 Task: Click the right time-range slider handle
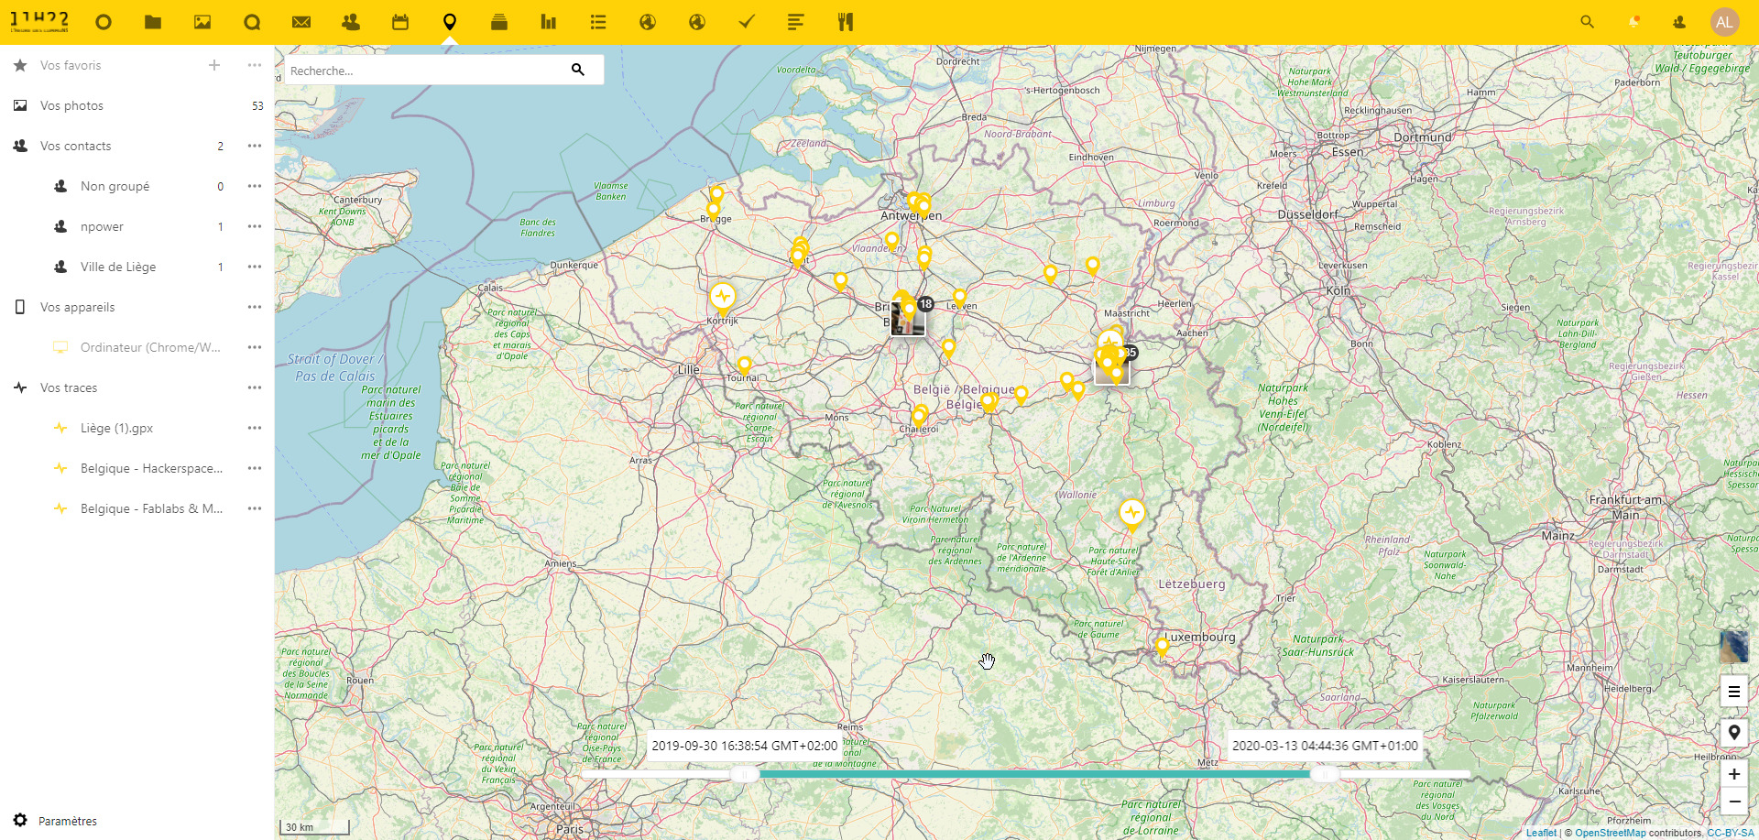point(1324,774)
